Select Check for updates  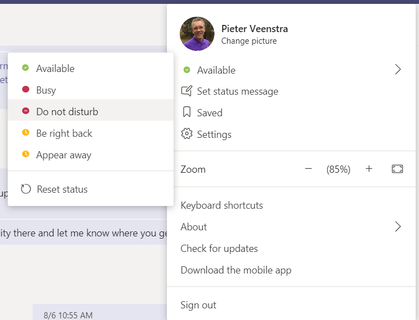point(291,248)
